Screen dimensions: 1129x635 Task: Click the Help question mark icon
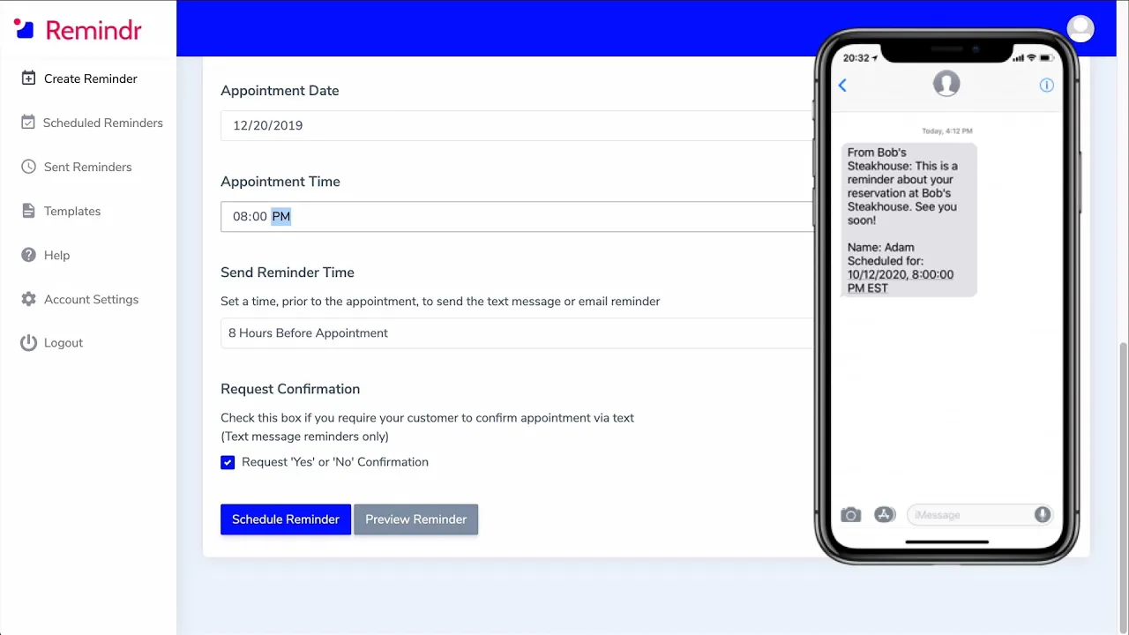[28, 255]
